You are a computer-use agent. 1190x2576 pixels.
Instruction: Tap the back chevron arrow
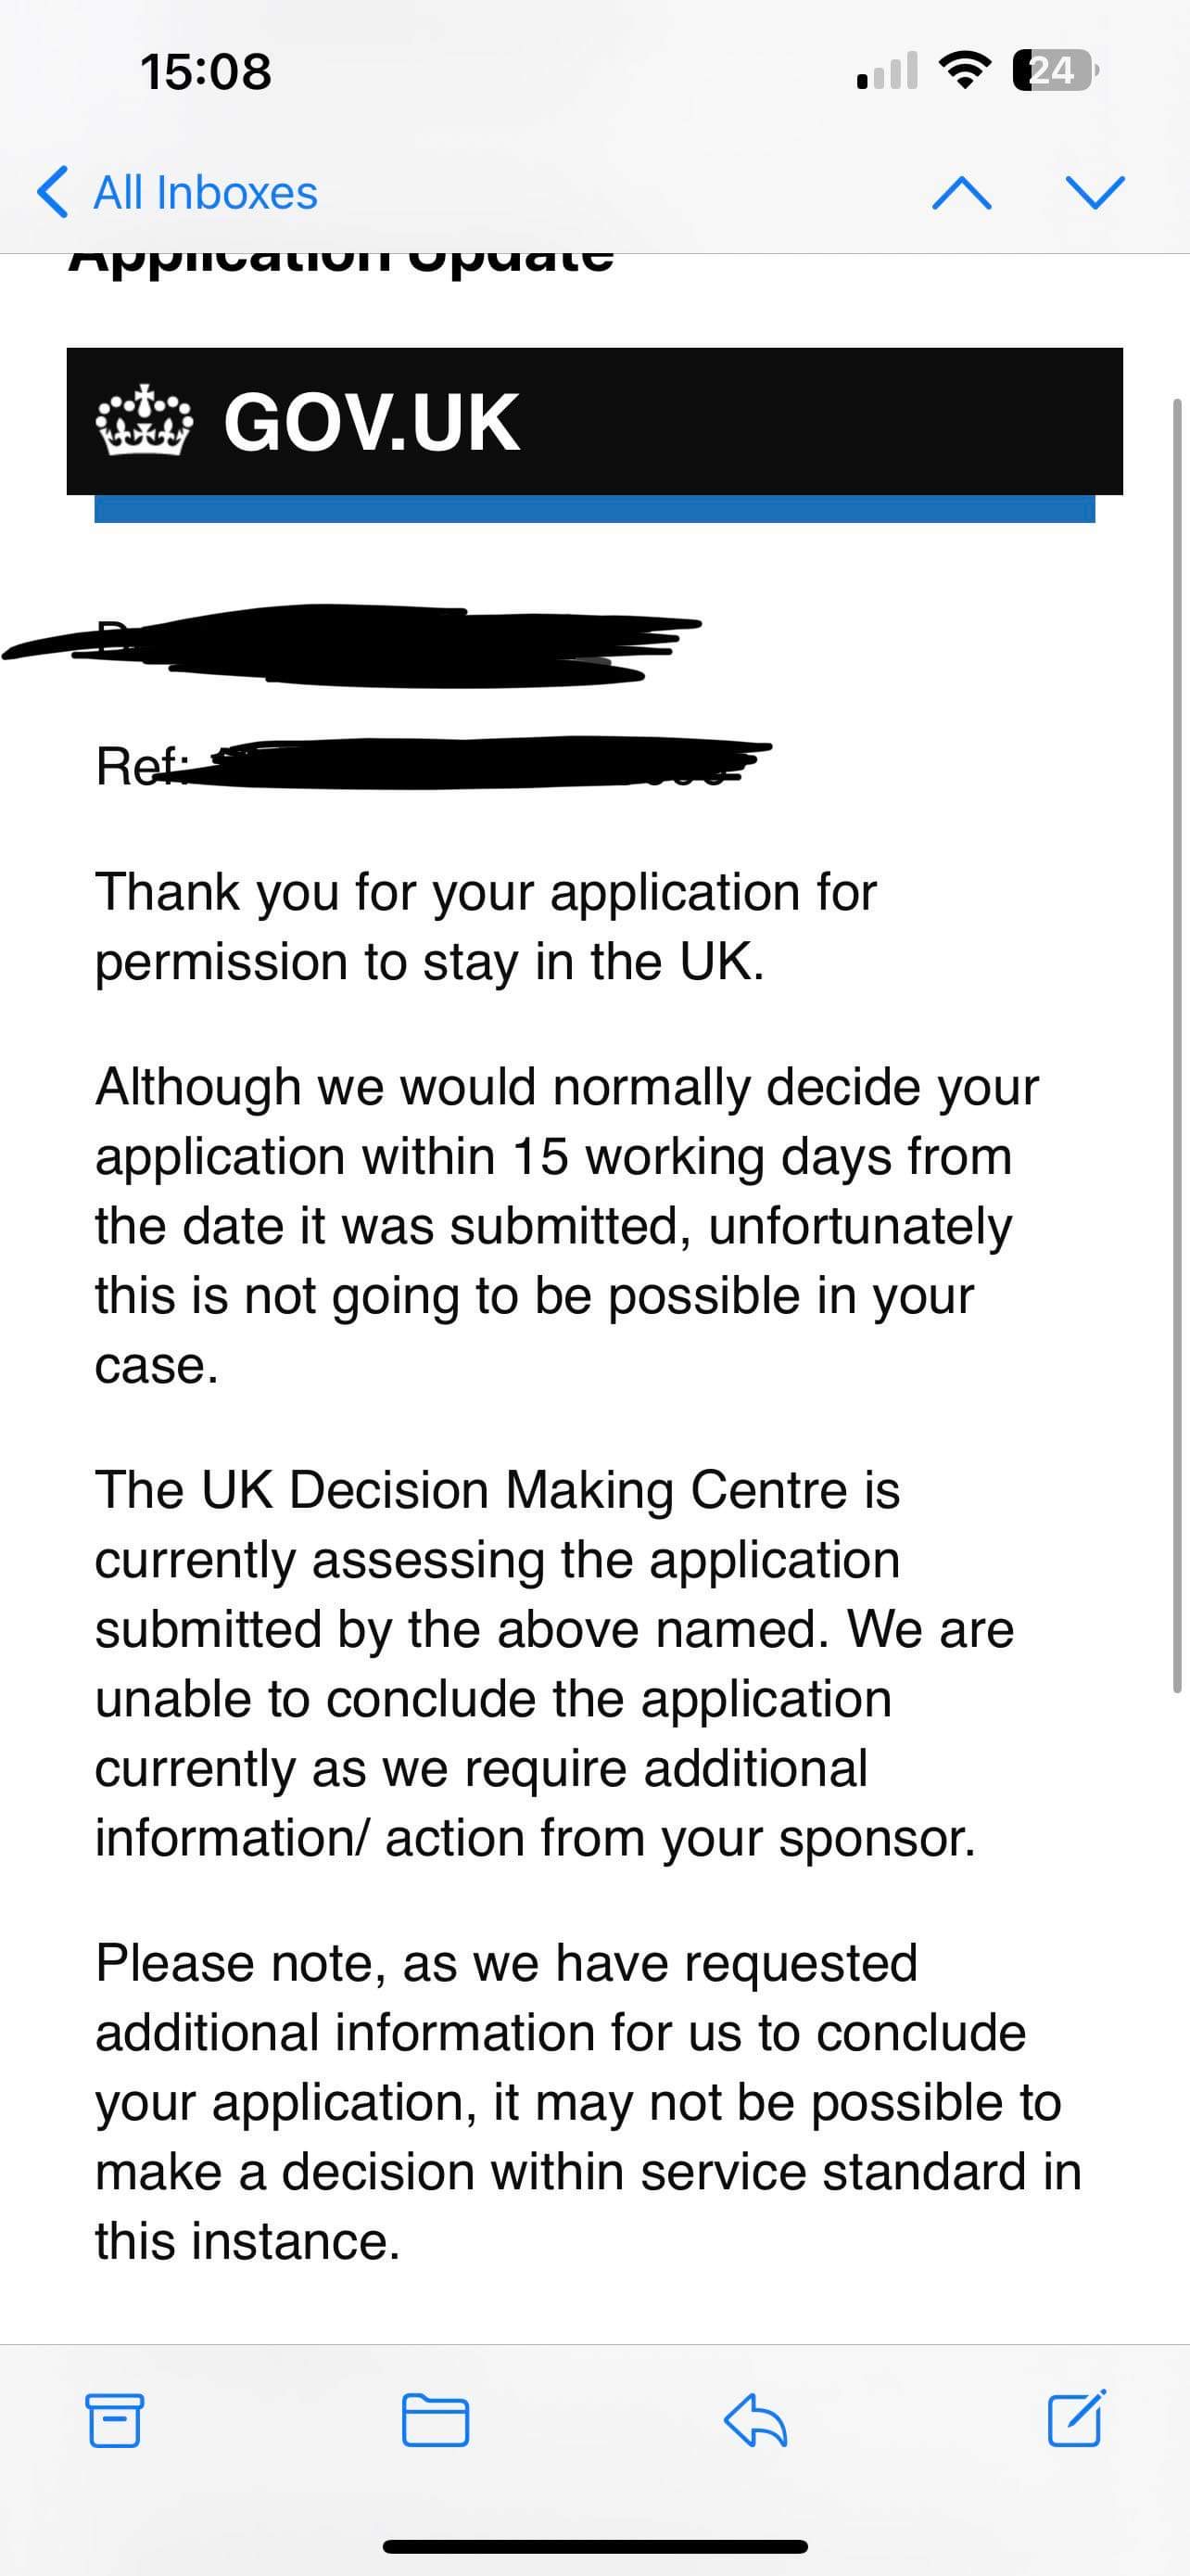click(x=52, y=192)
